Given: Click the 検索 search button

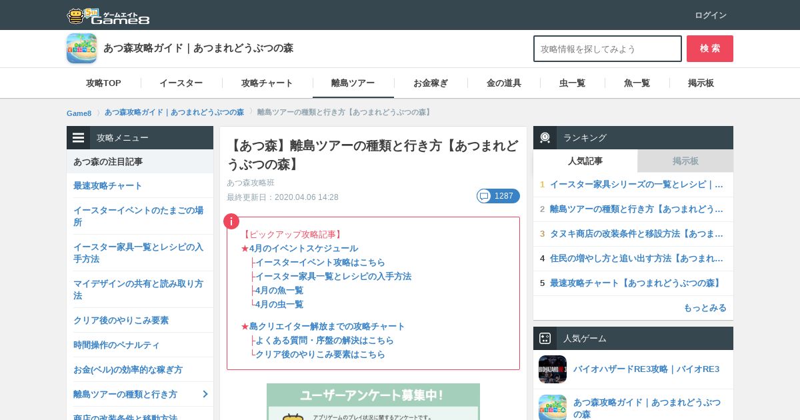Looking at the screenshot, I should click(x=710, y=49).
